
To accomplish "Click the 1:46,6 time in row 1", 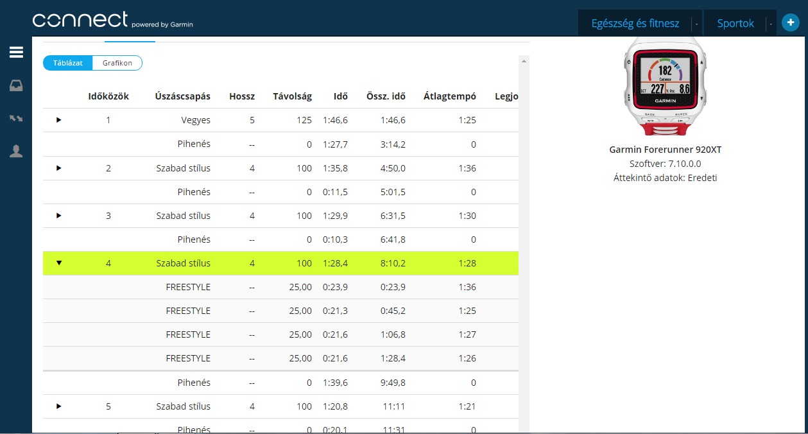I will pyautogui.click(x=336, y=120).
